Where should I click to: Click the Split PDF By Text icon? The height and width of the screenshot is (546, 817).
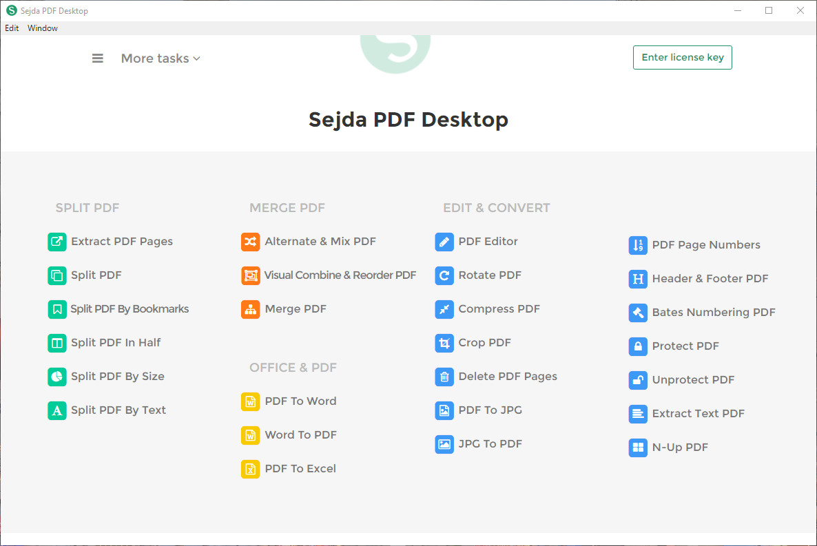[56, 410]
